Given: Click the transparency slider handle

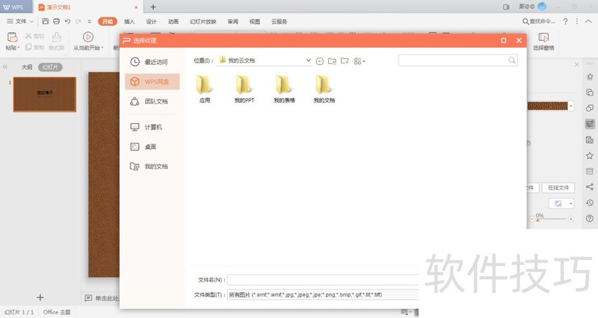Looking at the screenshot, I should pyautogui.click(x=538, y=220).
